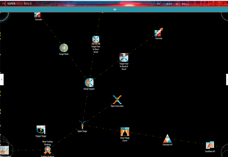The height and width of the screenshot is (157, 228).
Task: Click the Close Stage Event curtain icon
Action: (x=125, y=132)
